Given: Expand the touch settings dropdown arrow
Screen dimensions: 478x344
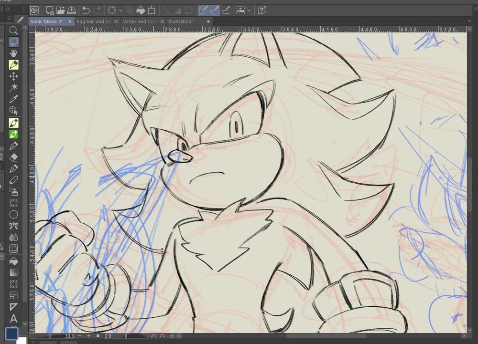Looking at the screenshot, I should pyautogui.click(x=249, y=10).
